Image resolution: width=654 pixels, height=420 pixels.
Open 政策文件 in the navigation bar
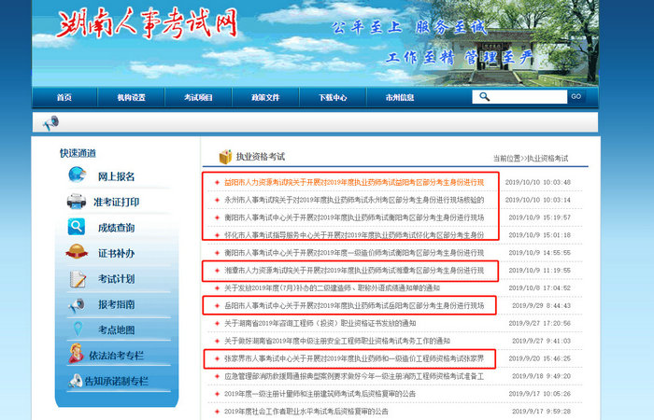265,98
